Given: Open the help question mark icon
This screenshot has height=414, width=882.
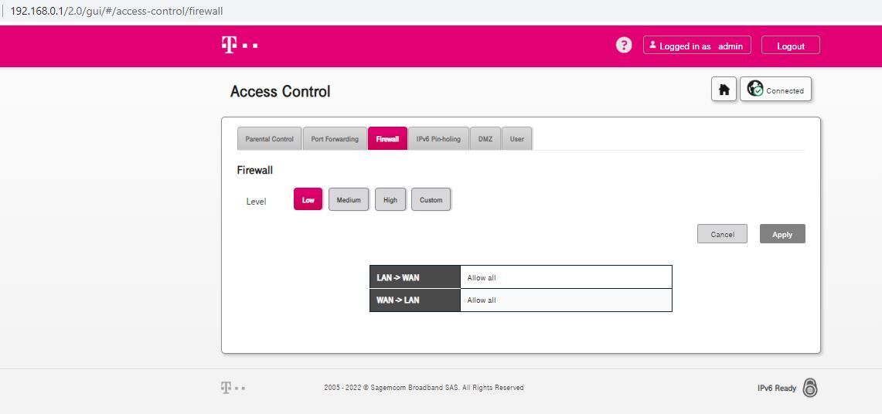Looking at the screenshot, I should pos(623,46).
